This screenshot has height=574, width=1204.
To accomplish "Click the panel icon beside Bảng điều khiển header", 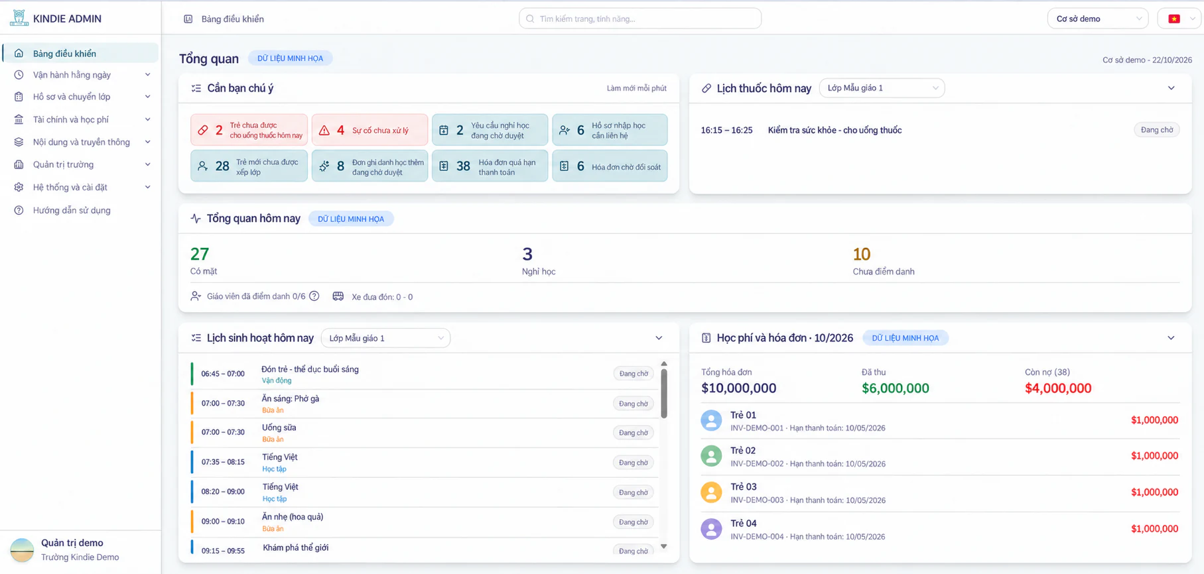I will pyautogui.click(x=188, y=19).
